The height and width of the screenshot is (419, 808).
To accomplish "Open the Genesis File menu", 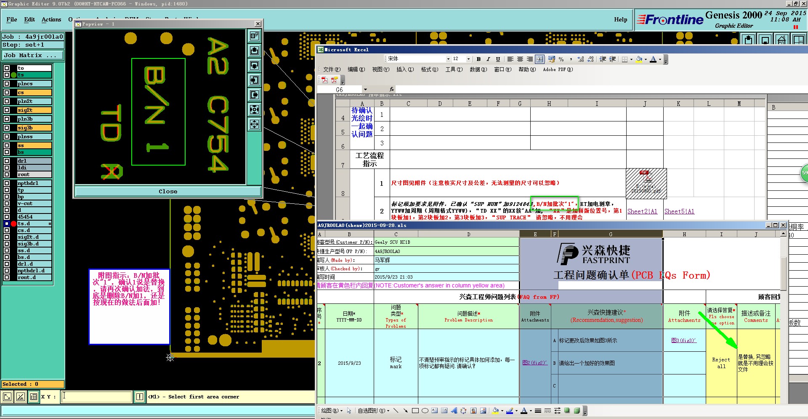I will click(12, 19).
